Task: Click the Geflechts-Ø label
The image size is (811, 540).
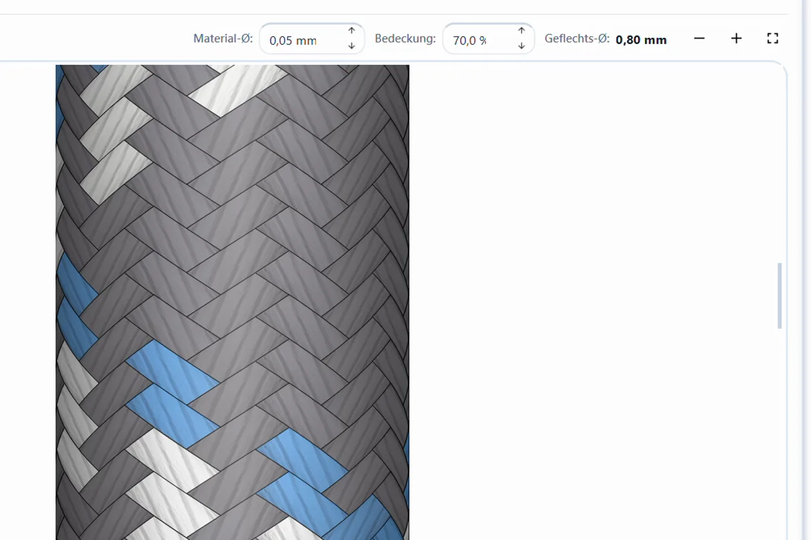Action: (x=577, y=39)
